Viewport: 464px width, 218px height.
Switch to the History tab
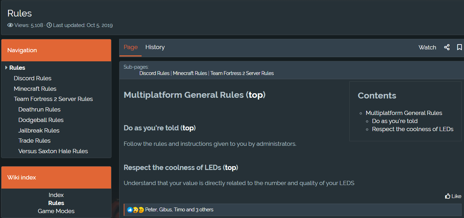click(155, 47)
